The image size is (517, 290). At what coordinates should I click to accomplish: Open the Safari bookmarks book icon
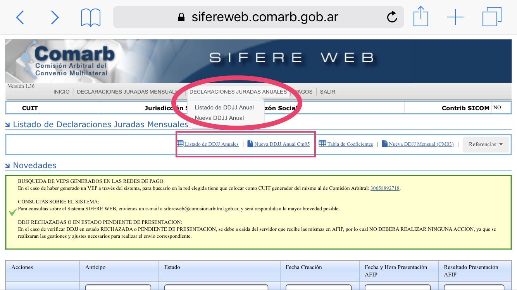click(91, 18)
